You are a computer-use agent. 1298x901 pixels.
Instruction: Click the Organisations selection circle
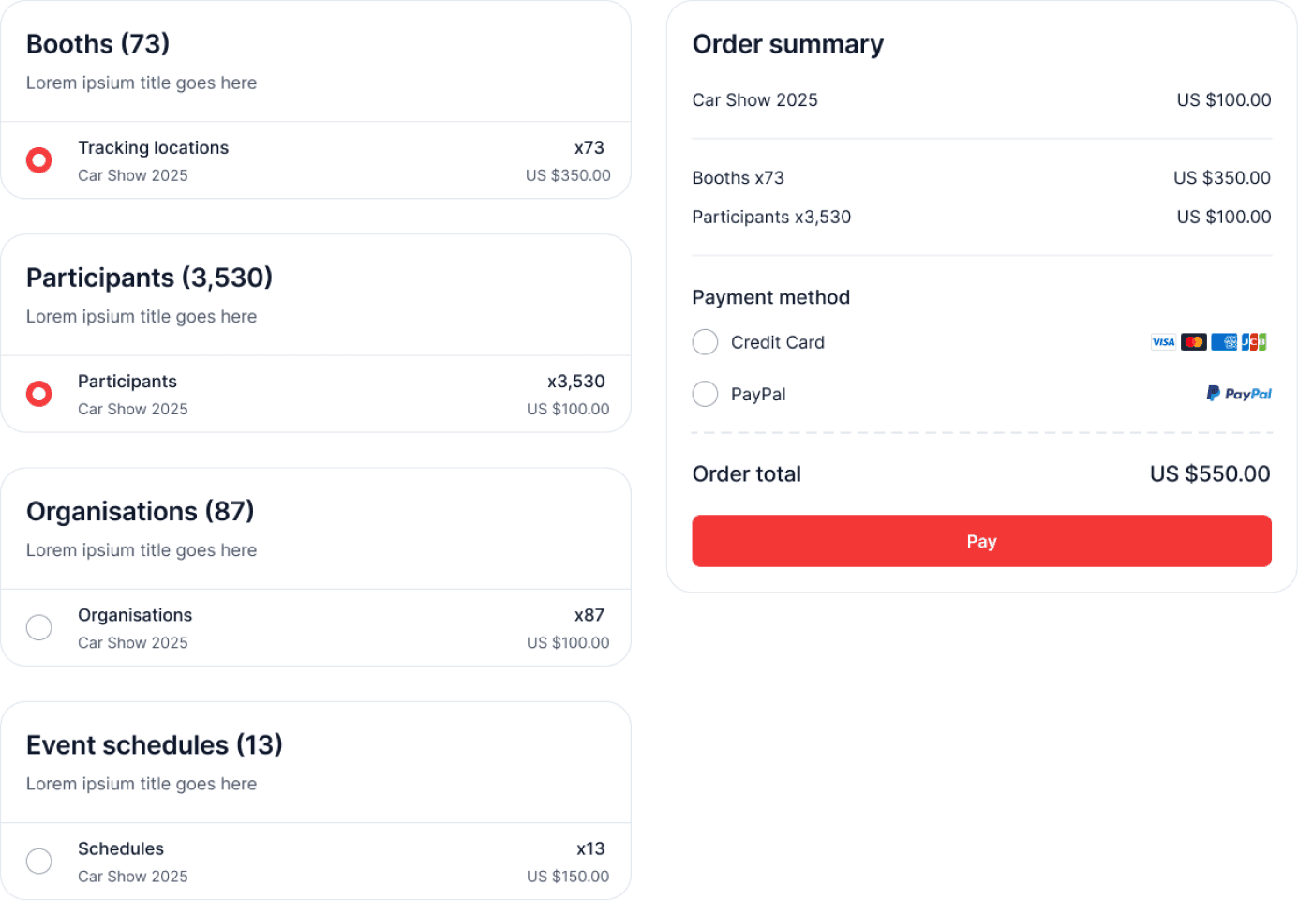38,626
